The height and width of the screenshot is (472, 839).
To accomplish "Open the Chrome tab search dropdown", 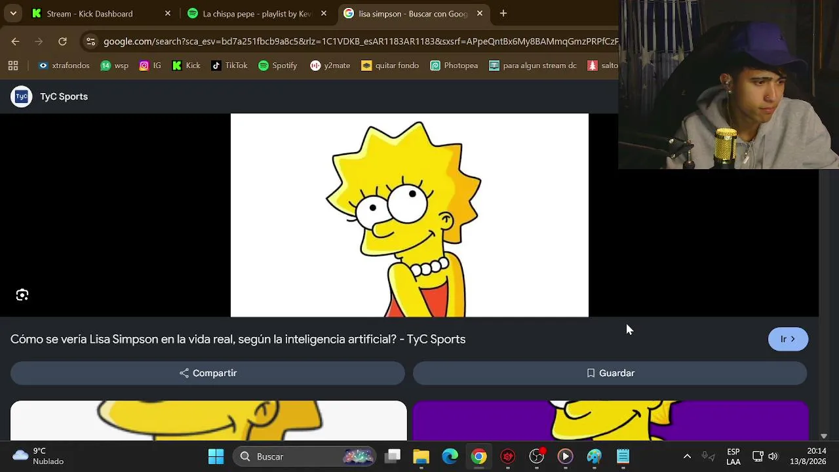I will (x=13, y=13).
